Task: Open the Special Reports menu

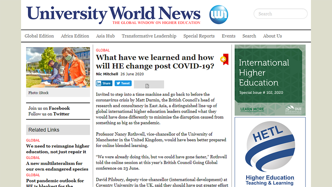Action: pyautogui.click(x=199, y=36)
